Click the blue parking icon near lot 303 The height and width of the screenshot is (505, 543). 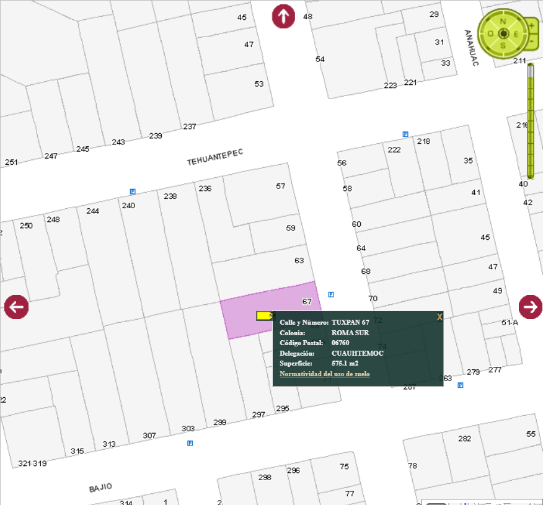pyautogui.click(x=190, y=443)
